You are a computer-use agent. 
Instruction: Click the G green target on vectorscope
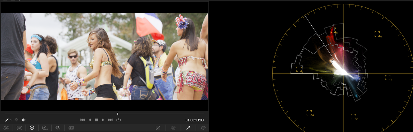pos(310,113)
